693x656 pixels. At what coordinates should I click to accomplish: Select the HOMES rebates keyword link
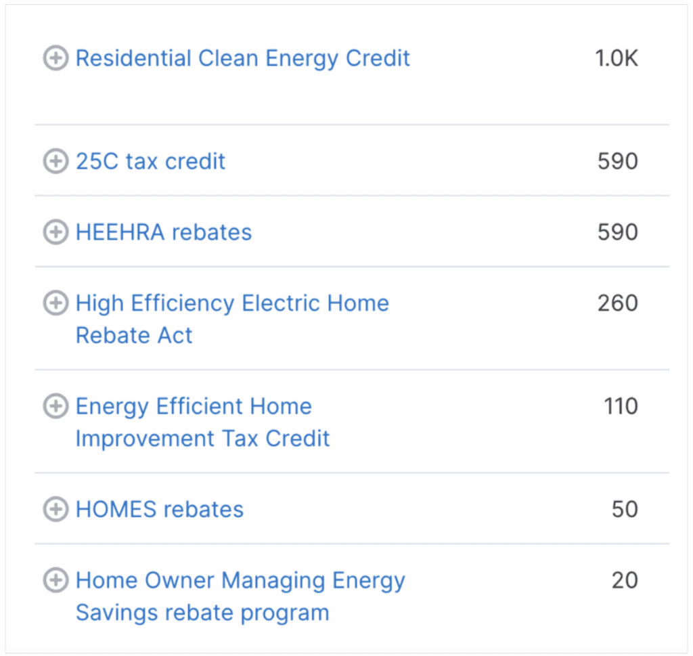click(x=160, y=509)
